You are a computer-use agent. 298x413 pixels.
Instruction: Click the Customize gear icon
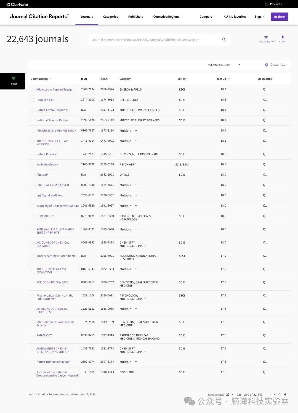pos(267,65)
